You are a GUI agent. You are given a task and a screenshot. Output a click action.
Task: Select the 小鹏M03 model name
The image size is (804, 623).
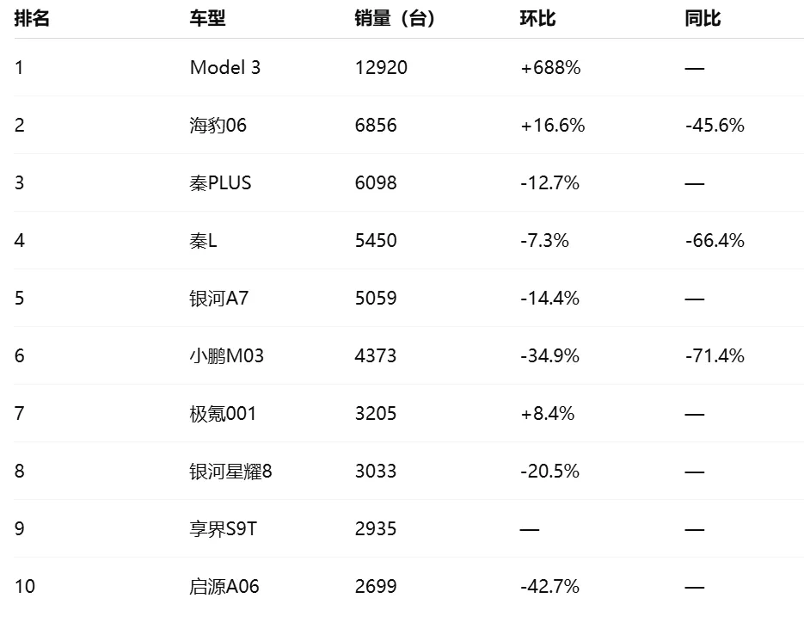[x=226, y=356]
